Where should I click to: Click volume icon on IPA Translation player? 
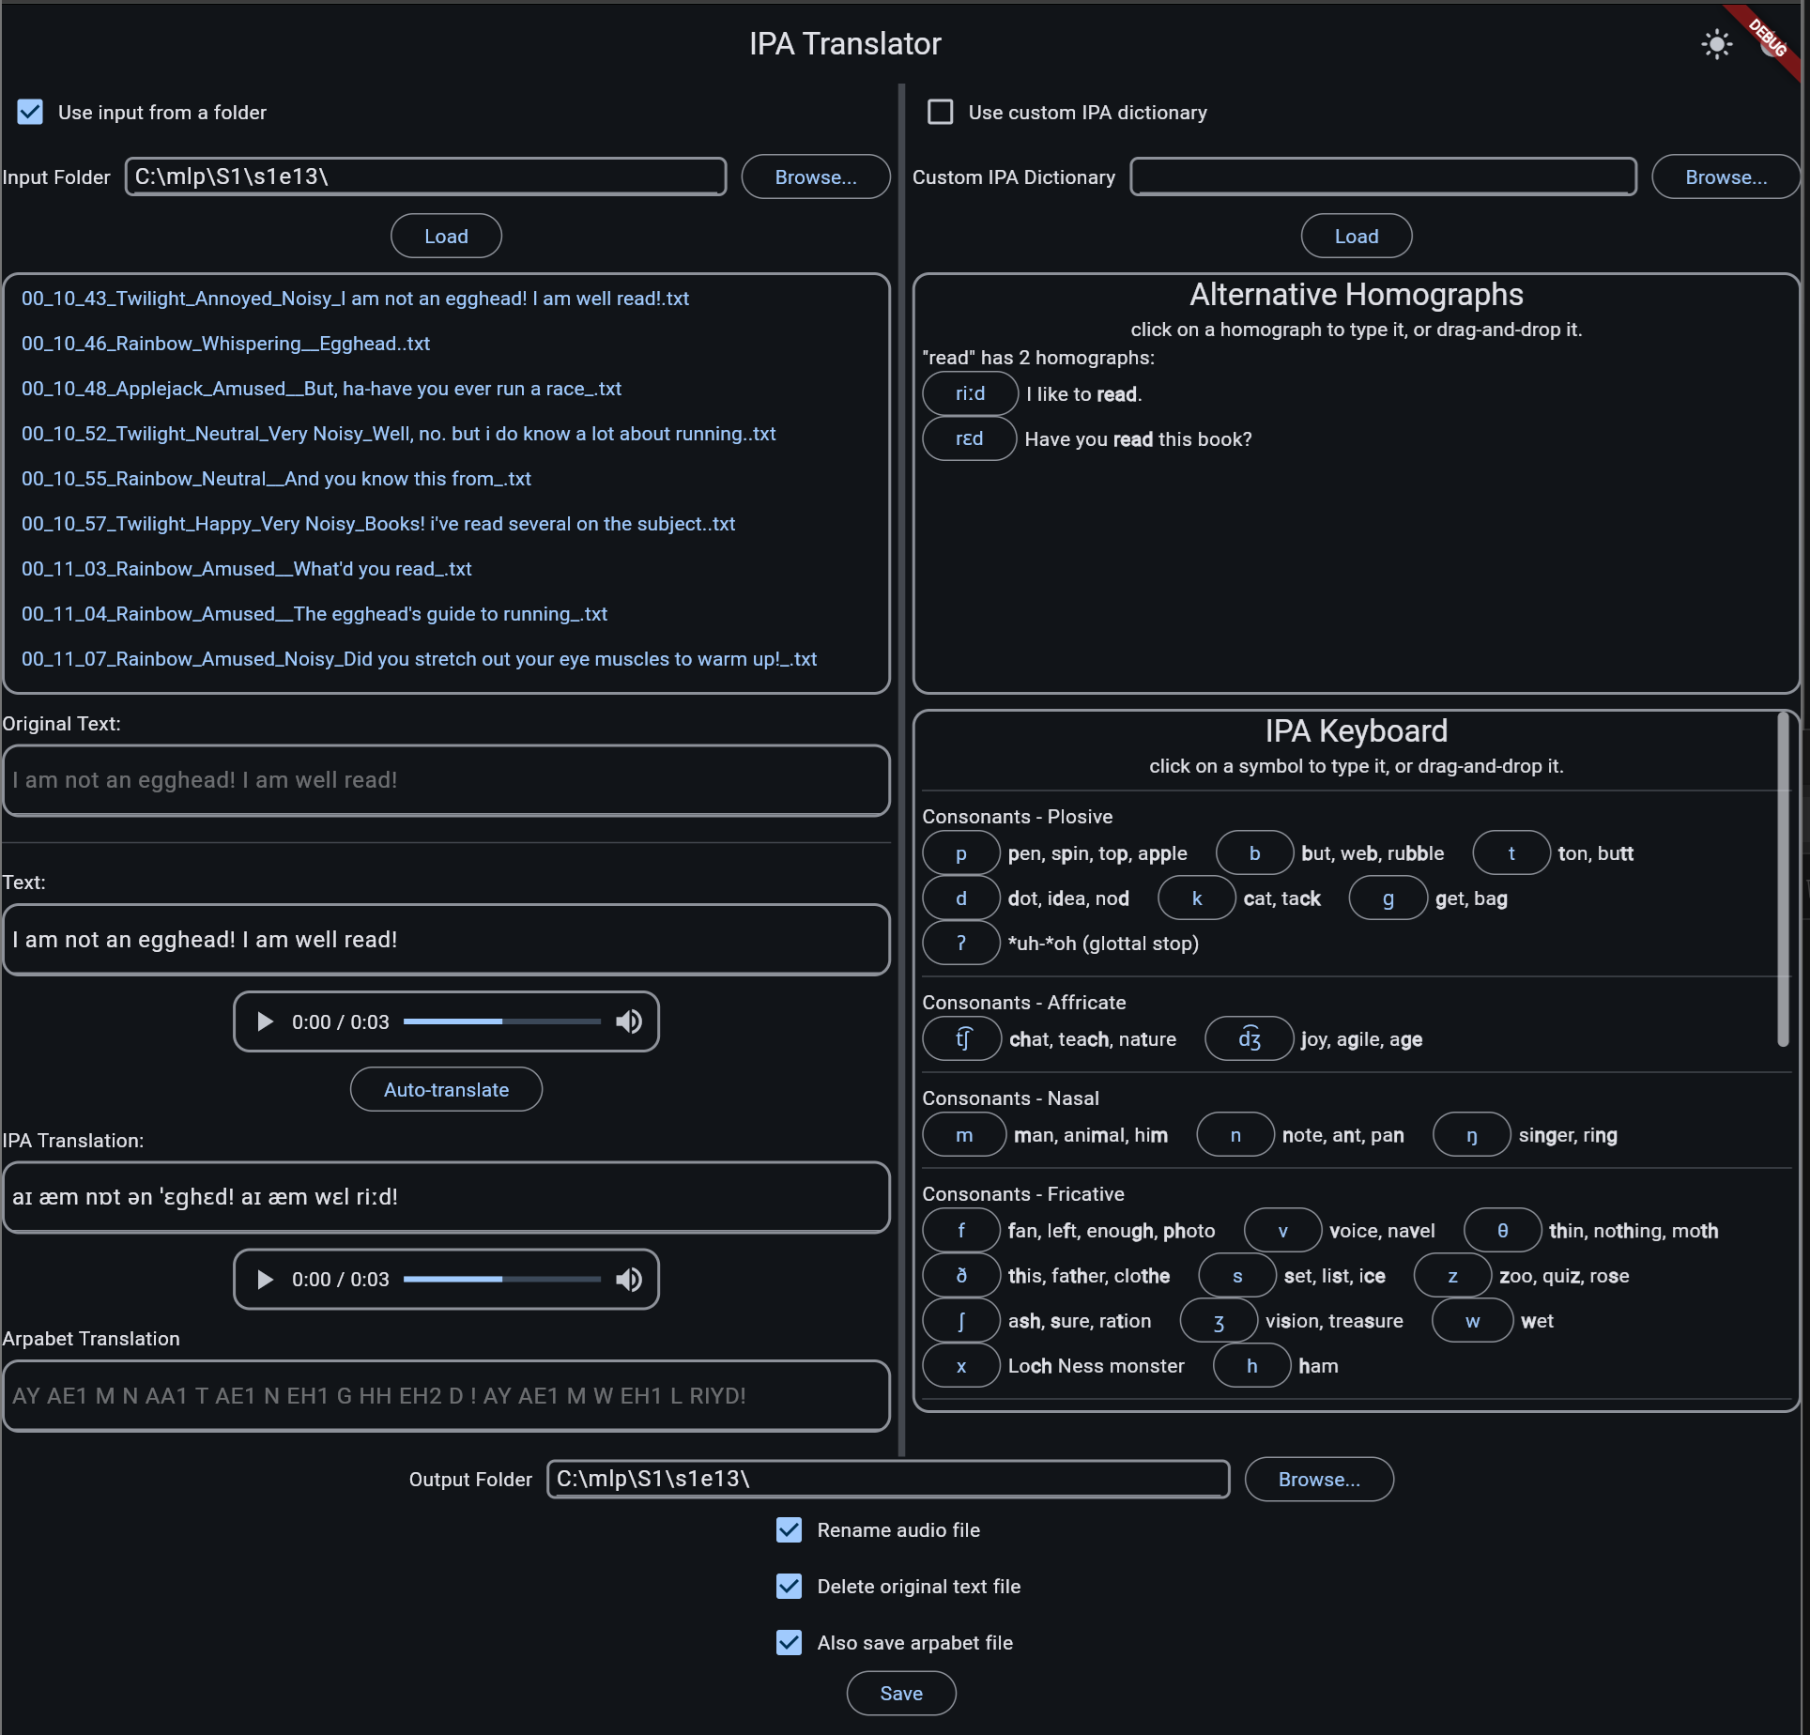point(629,1279)
